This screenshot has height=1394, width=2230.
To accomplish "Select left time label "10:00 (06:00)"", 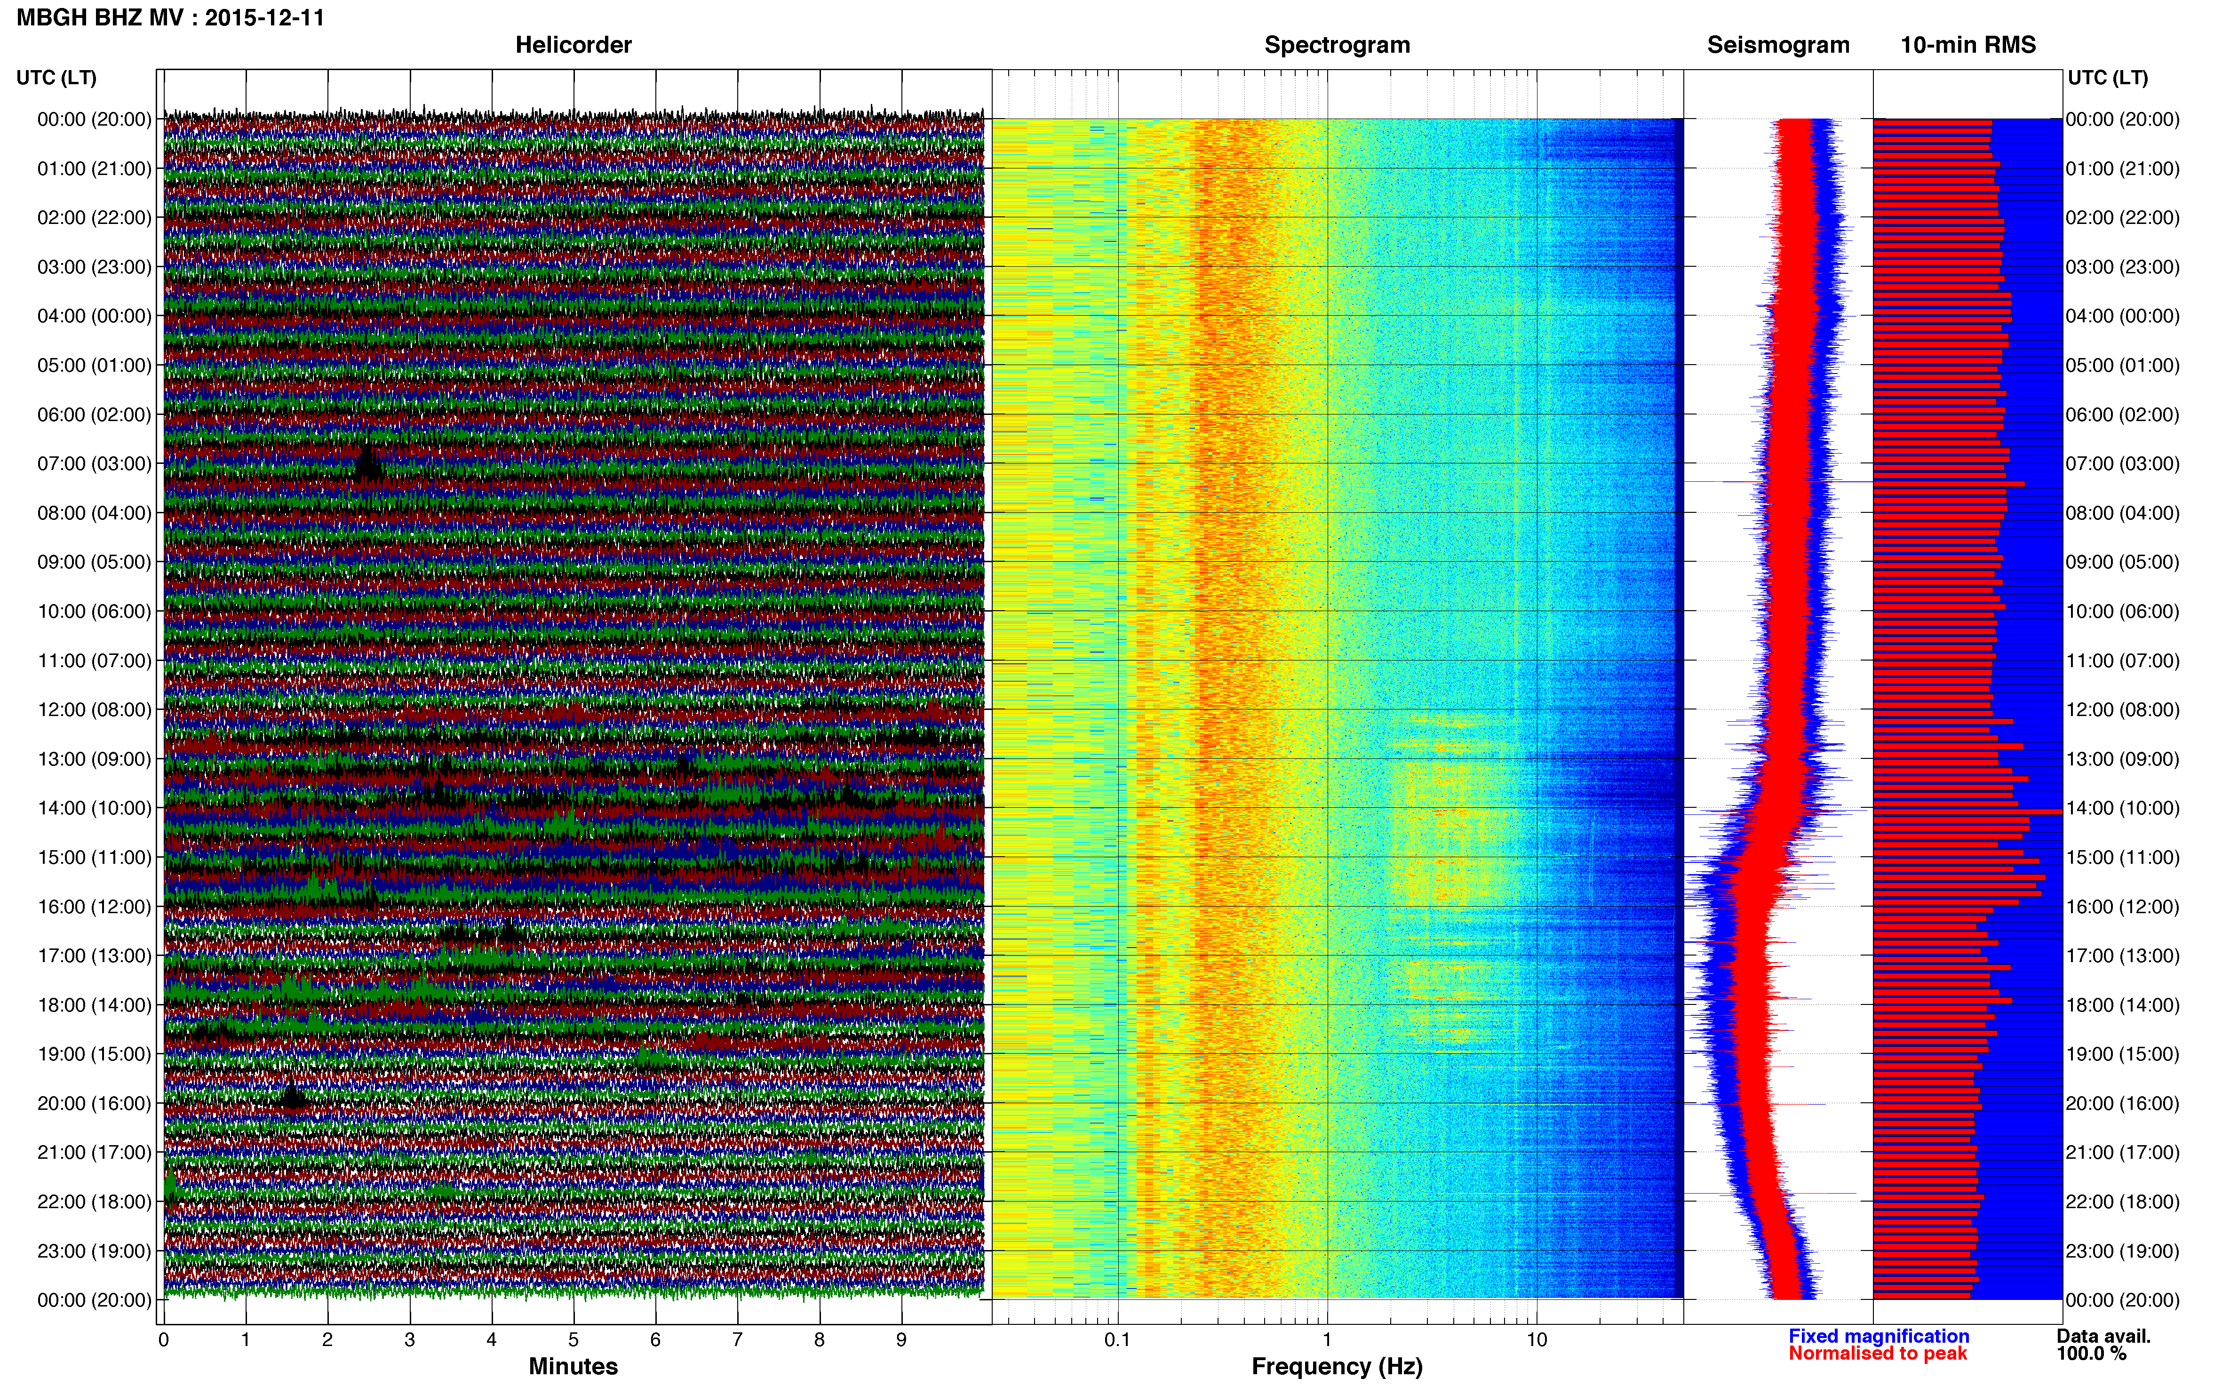I will tap(94, 611).
